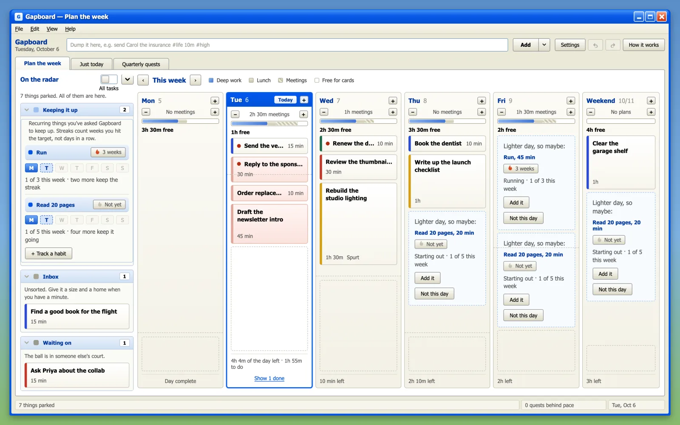Add card plus icon in Fri header
This screenshot has height=425, width=680.
click(571, 101)
